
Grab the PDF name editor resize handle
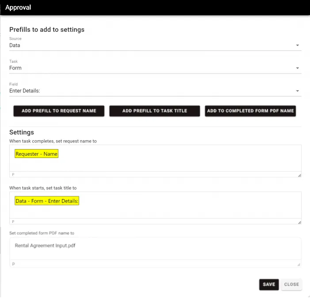[299, 265]
